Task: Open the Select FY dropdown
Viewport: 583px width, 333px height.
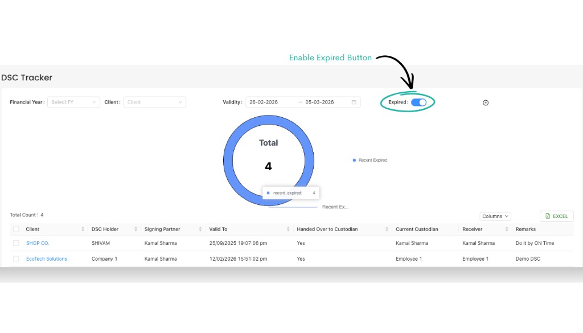Action: point(73,102)
